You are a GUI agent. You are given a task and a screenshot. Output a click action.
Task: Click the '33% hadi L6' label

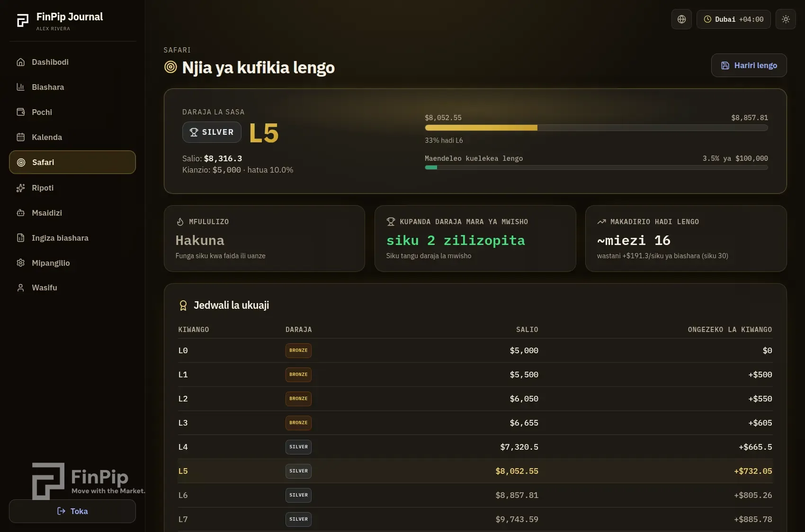point(444,140)
